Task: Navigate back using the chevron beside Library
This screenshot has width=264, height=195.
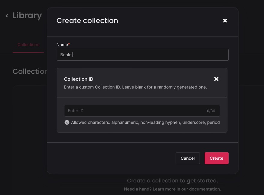Action: (7, 16)
